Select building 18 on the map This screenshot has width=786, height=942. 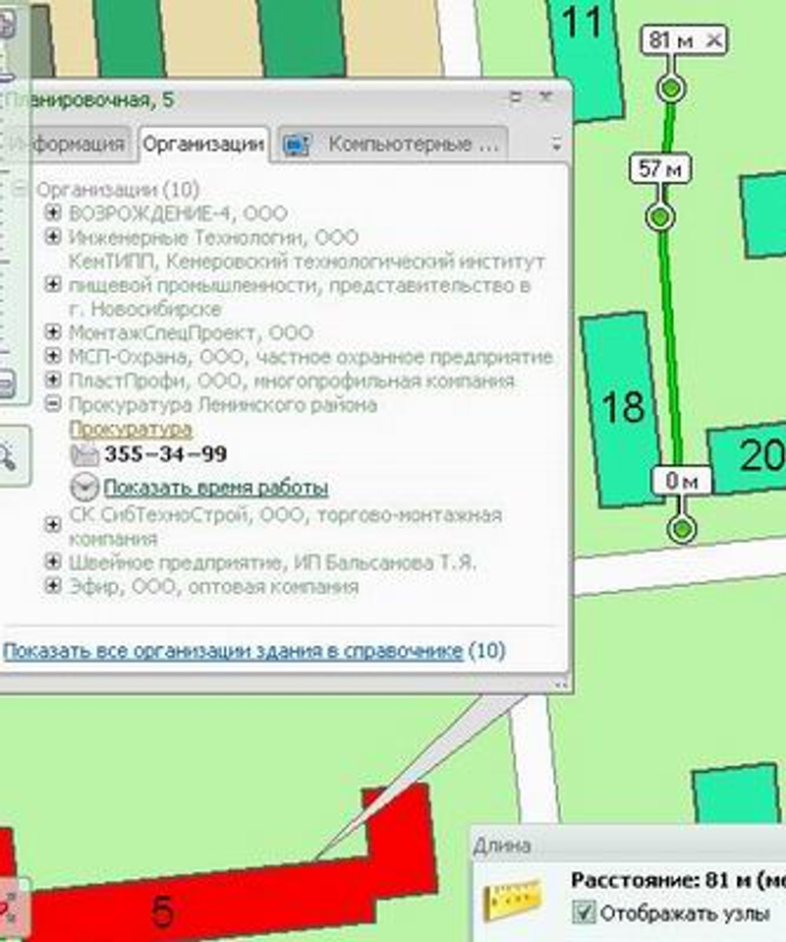[x=625, y=408]
